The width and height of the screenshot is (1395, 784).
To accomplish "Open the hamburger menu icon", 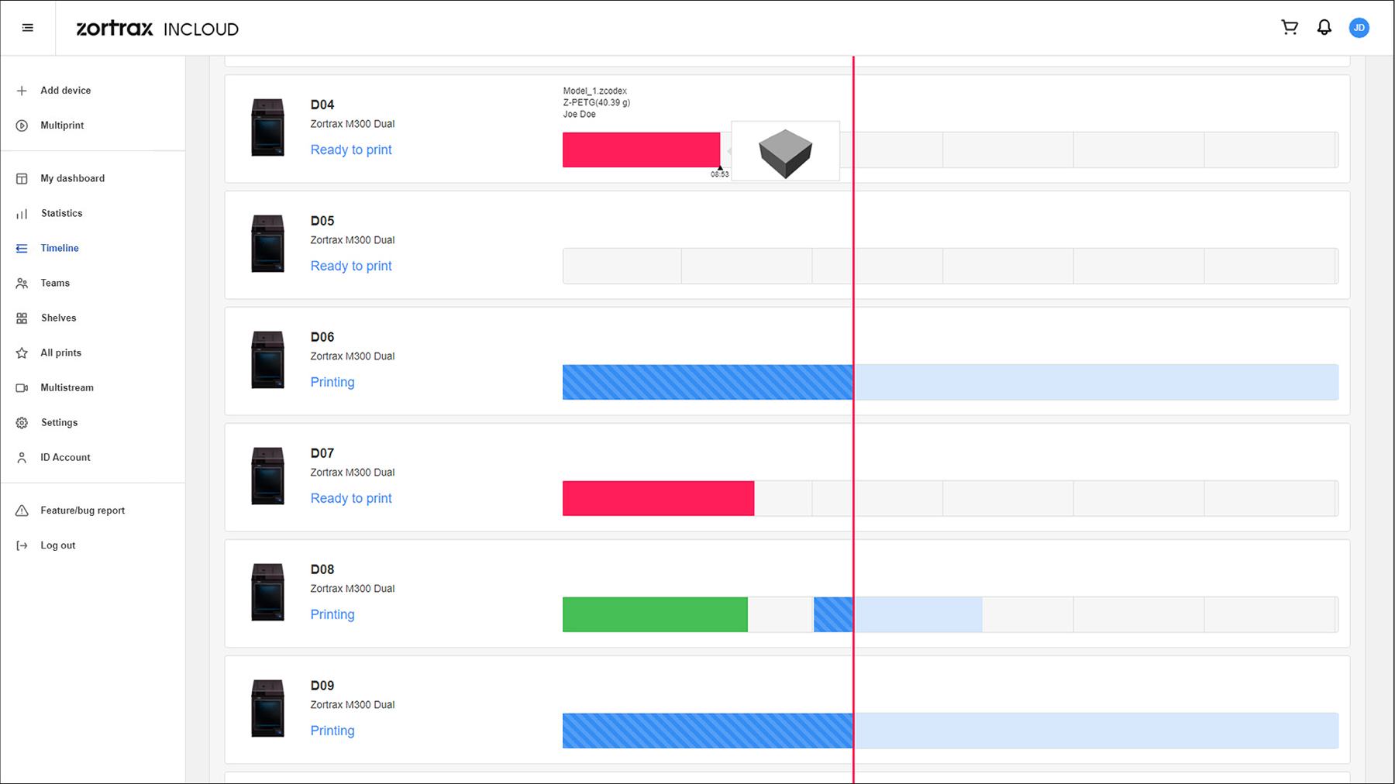I will click(28, 28).
